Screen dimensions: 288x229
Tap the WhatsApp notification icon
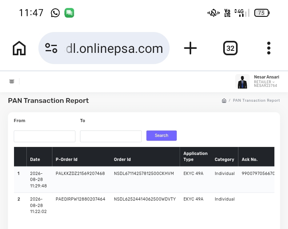point(55,13)
